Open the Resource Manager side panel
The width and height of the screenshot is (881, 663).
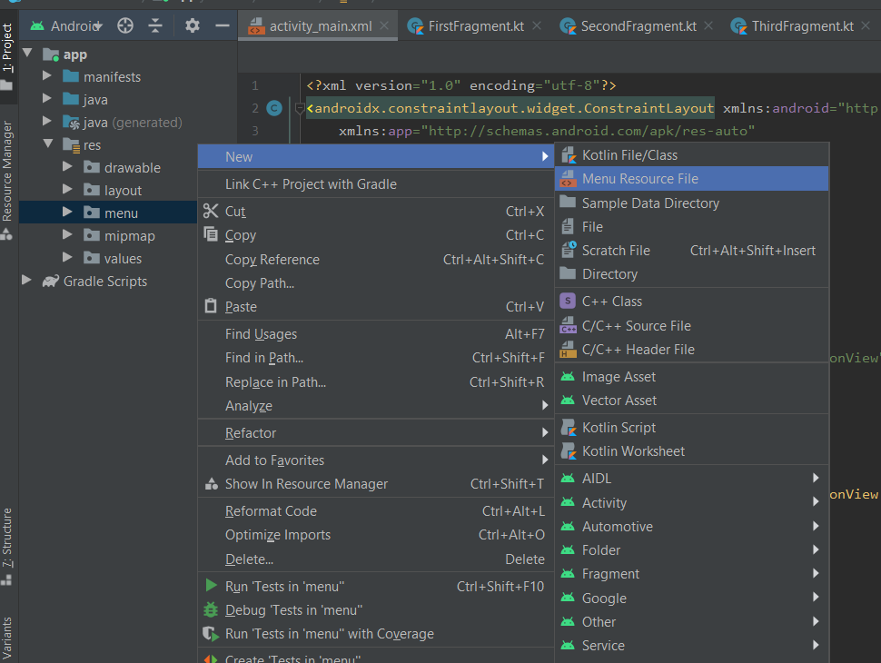[x=7, y=173]
